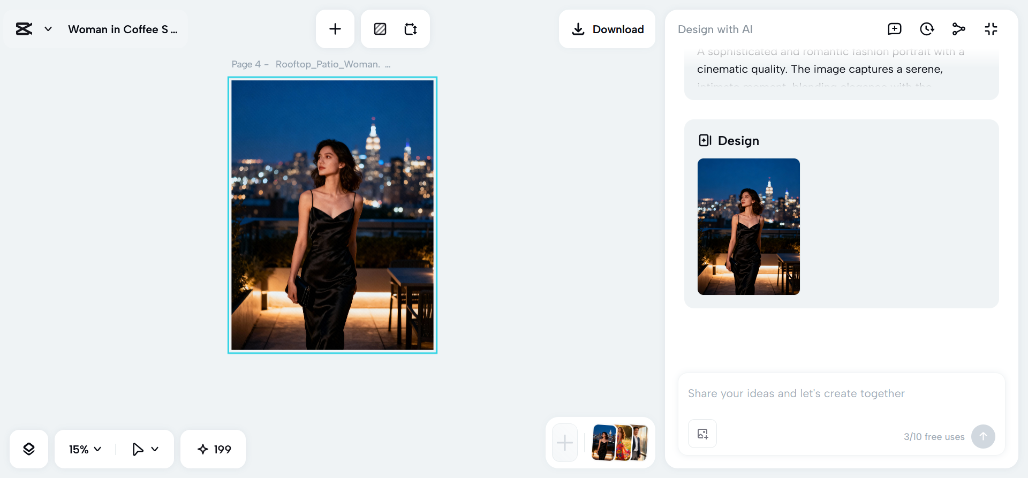
Task: Rename the project title Woman in Coffee S...
Action: (x=123, y=29)
